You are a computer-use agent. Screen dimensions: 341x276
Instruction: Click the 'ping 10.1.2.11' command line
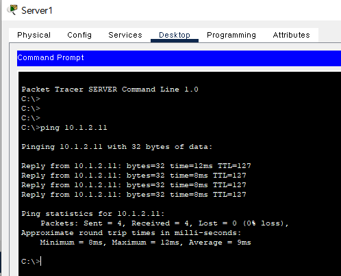point(64,128)
